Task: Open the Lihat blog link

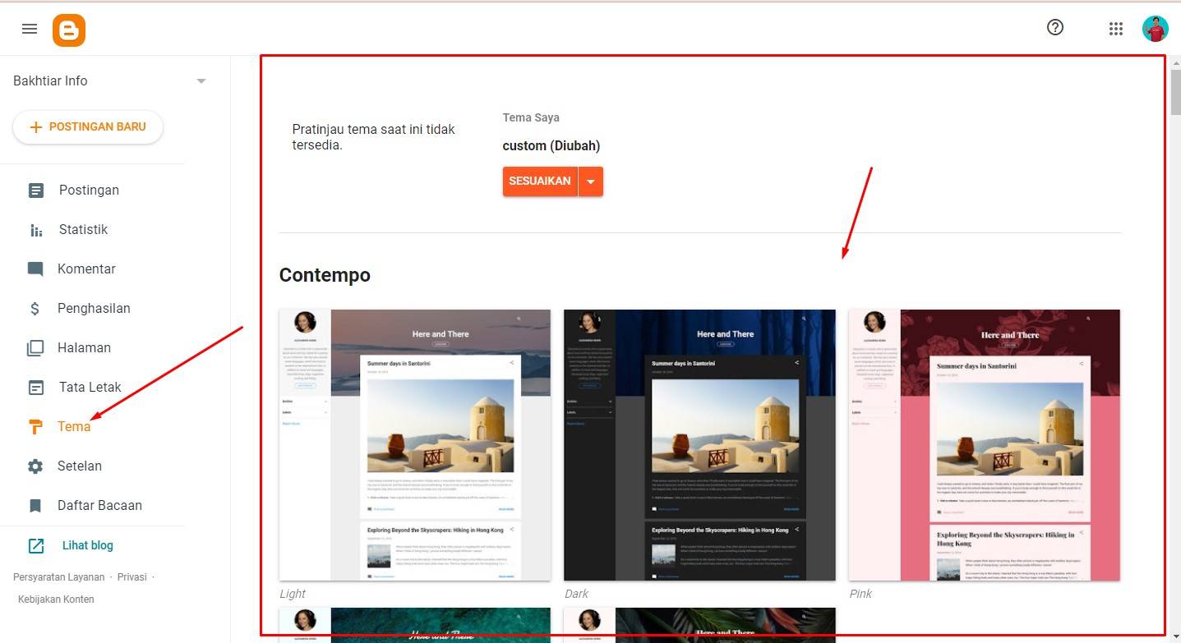Action: click(x=87, y=545)
